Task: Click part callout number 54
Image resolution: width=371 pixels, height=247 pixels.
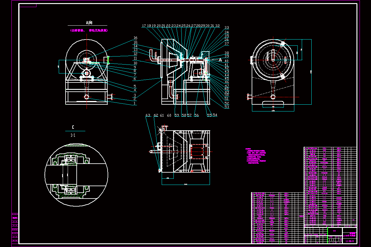Action: coord(215,115)
